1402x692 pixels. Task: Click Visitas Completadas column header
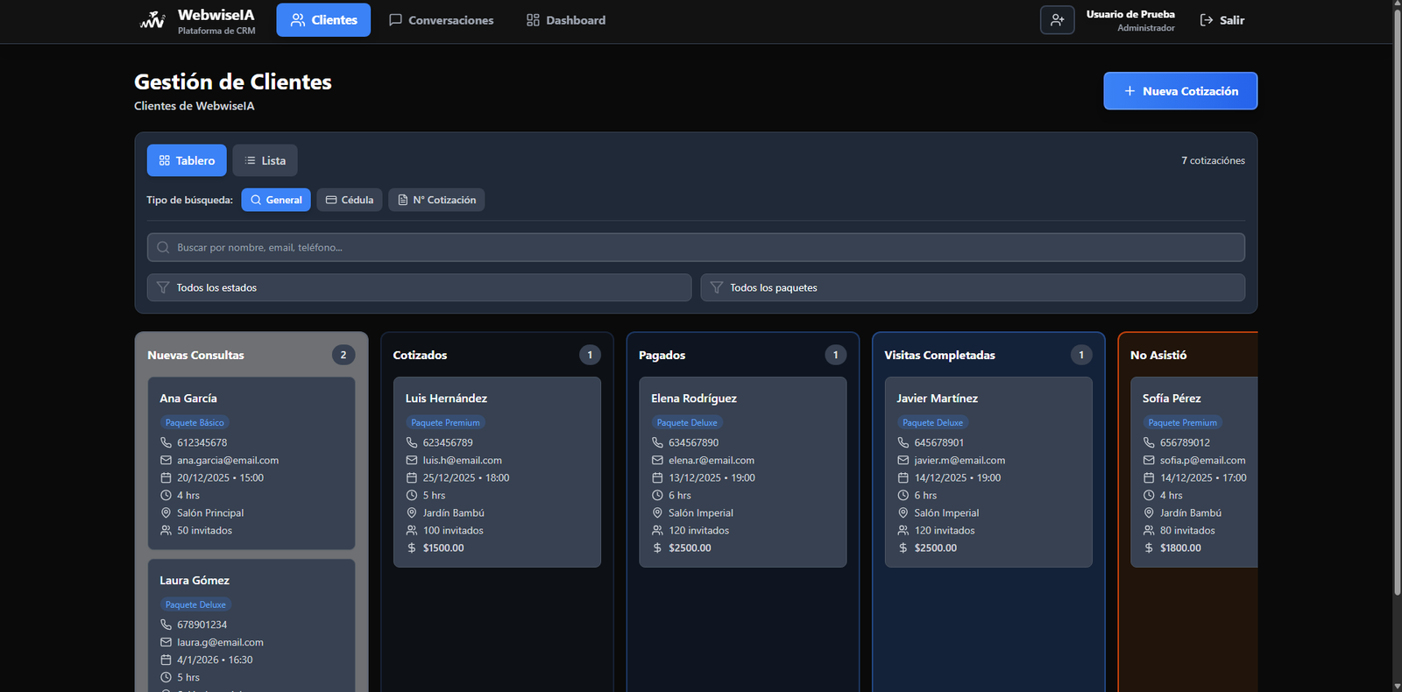(x=939, y=355)
